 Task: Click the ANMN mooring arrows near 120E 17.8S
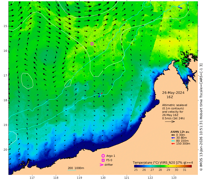click(x=100, y=95)
